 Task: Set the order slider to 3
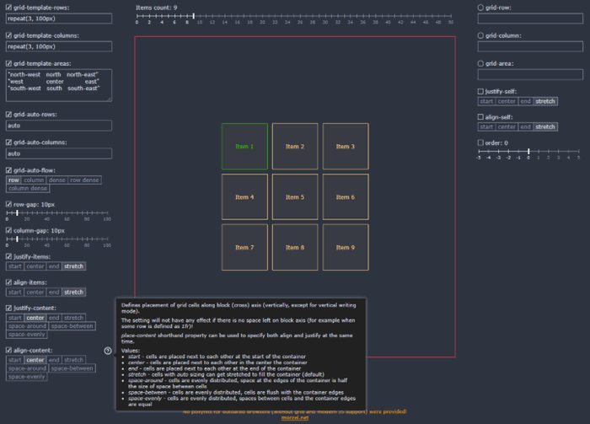[x=558, y=151]
